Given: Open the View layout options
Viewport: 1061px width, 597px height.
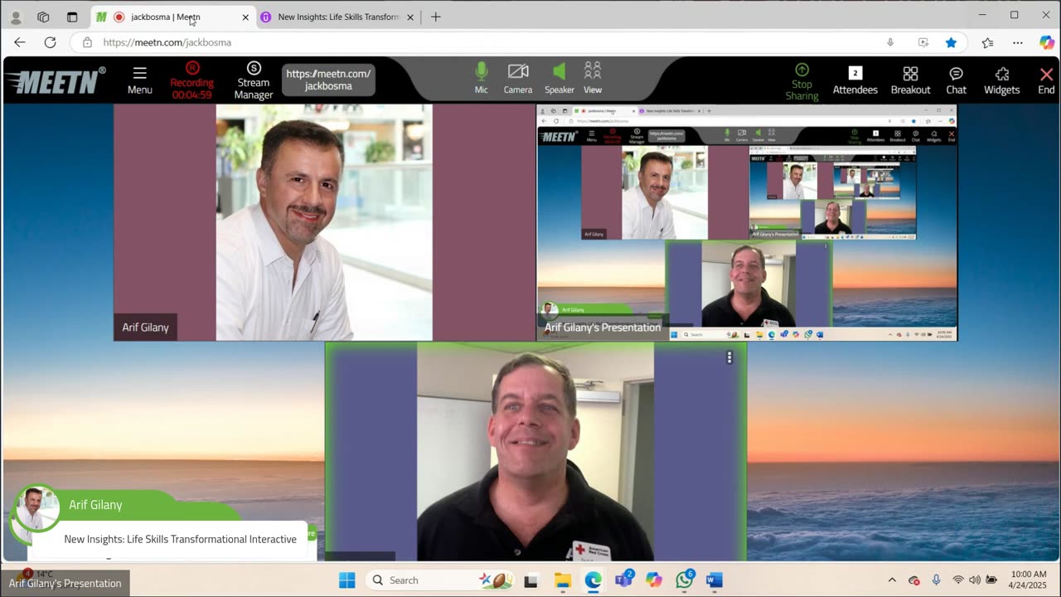Looking at the screenshot, I should [593, 79].
